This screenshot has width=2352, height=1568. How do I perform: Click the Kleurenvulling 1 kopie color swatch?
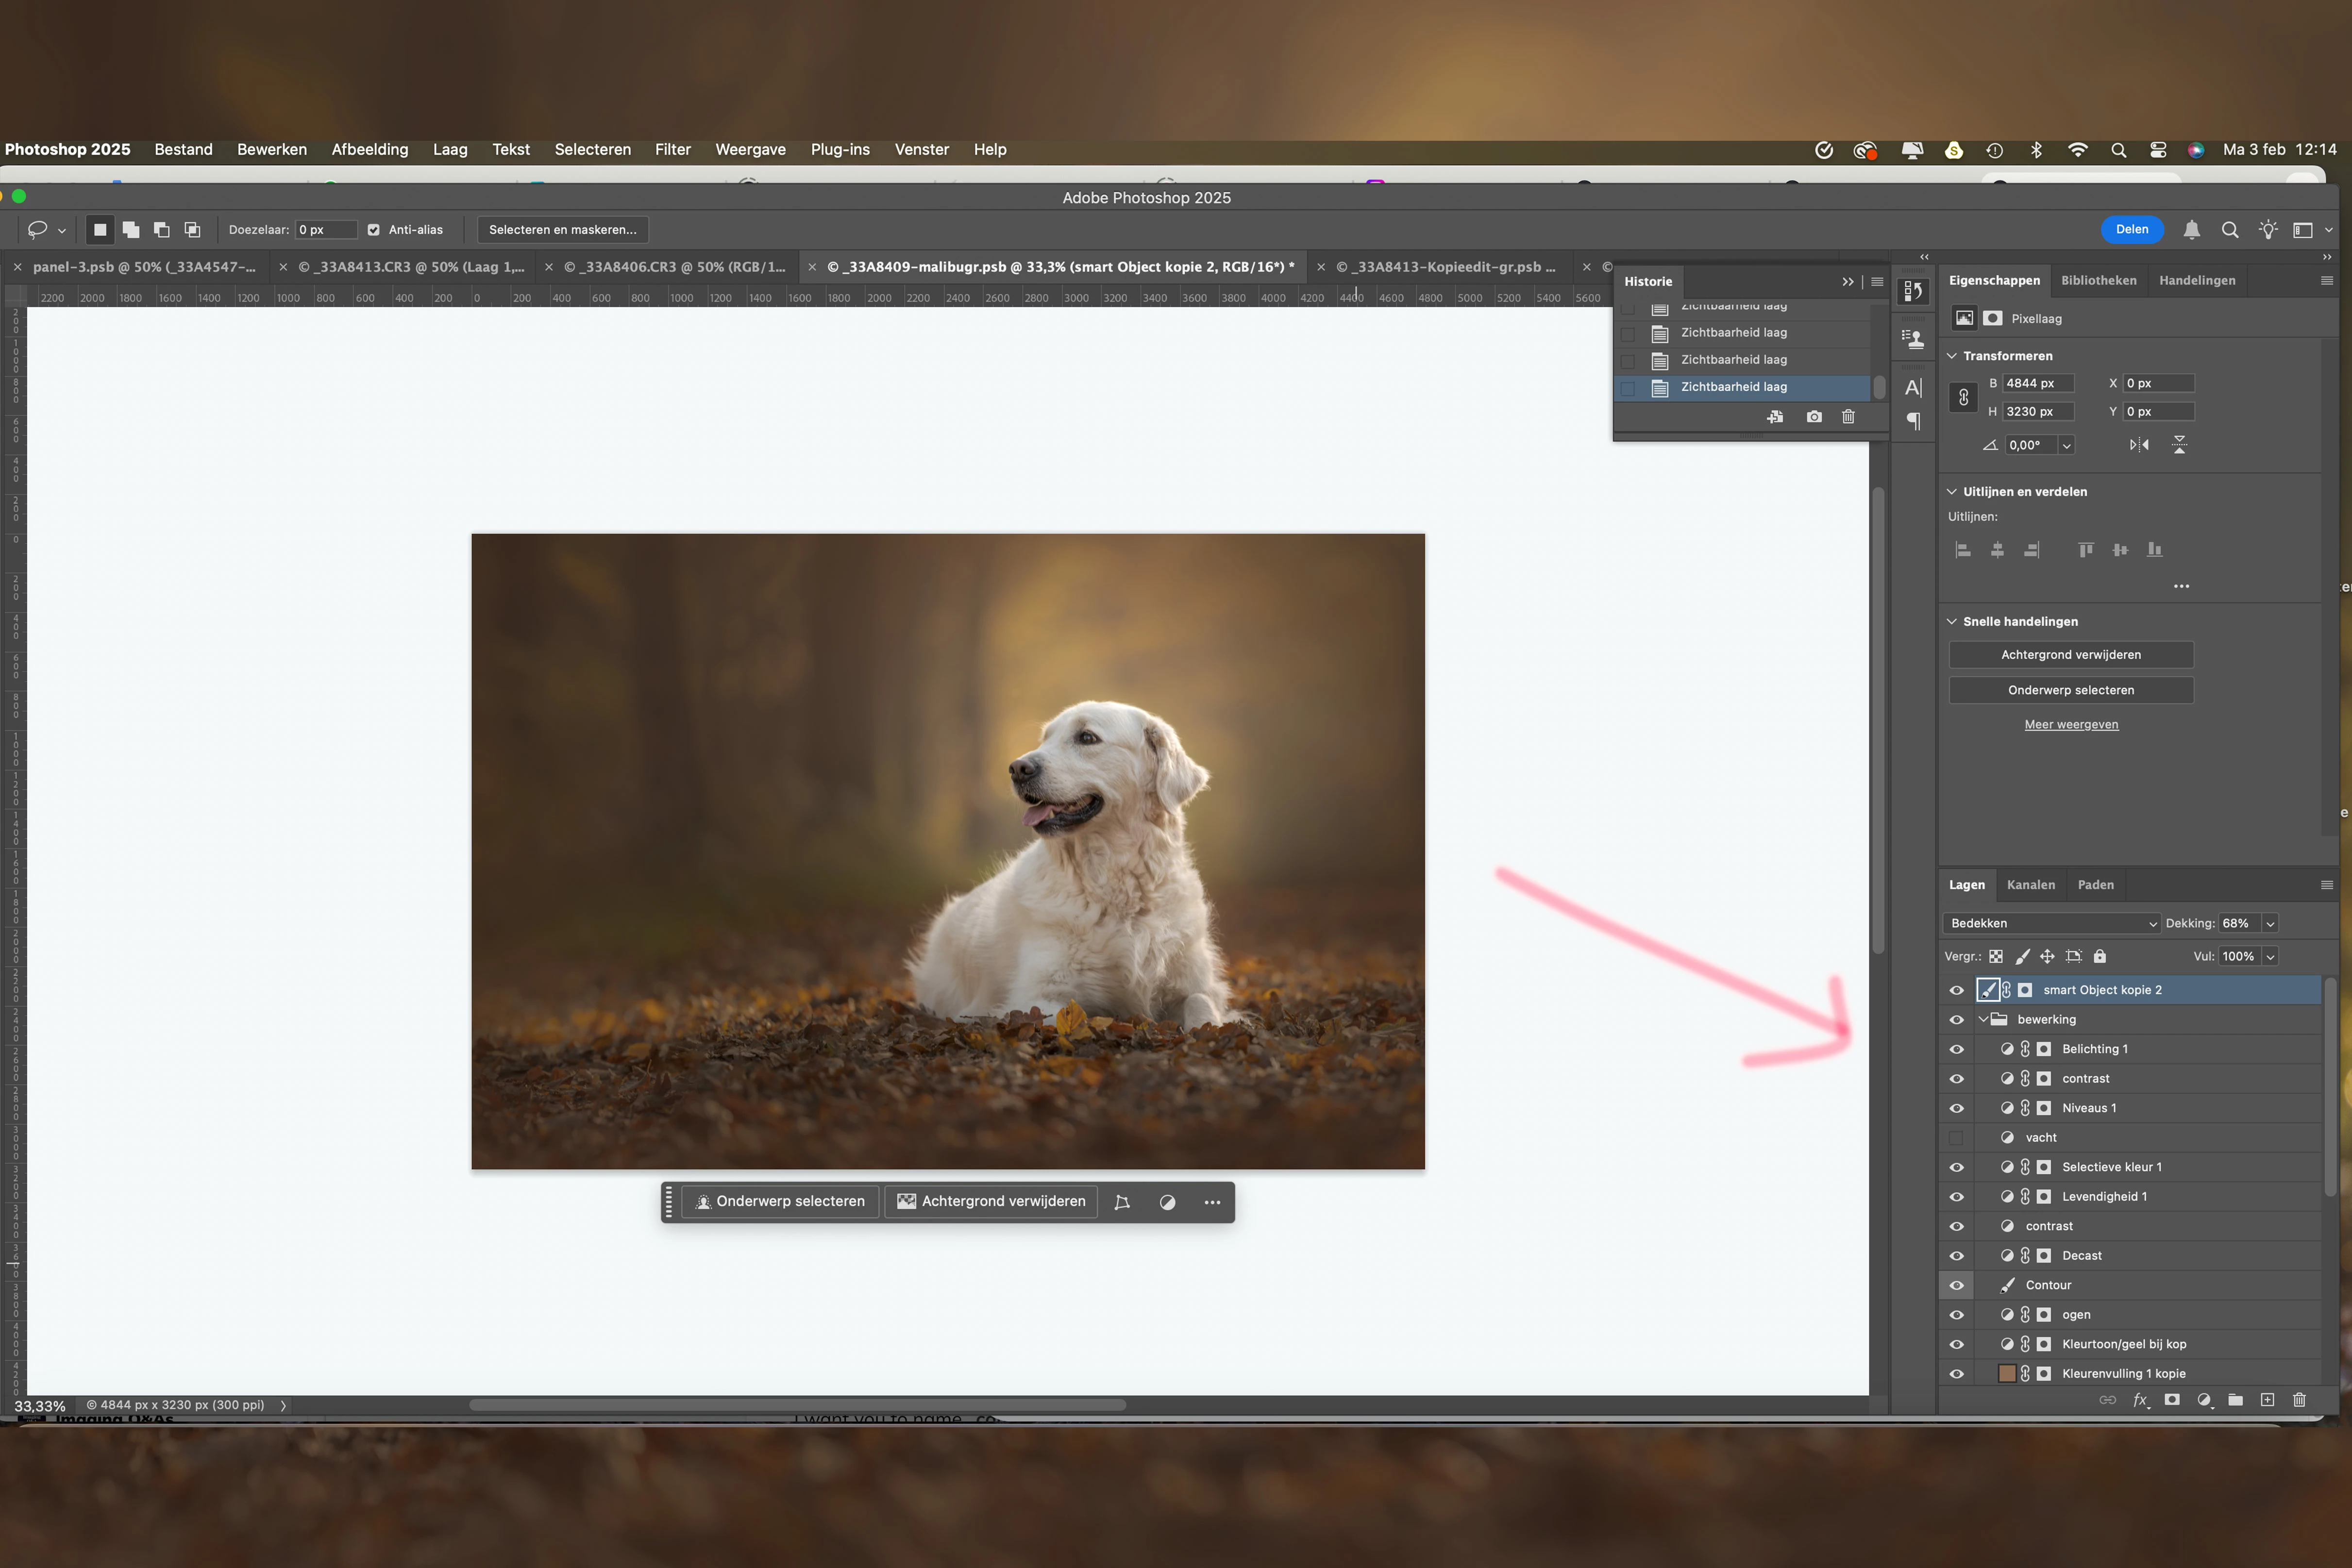point(2006,1374)
